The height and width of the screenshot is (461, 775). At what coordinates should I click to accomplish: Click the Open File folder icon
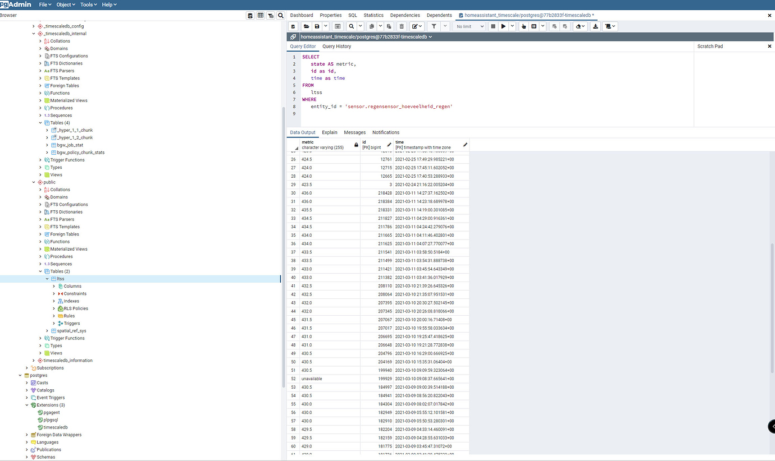[x=306, y=26]
